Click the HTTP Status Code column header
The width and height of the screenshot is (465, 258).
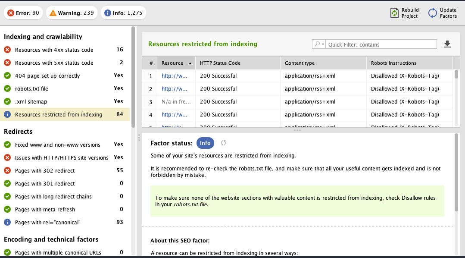point(220,63)
